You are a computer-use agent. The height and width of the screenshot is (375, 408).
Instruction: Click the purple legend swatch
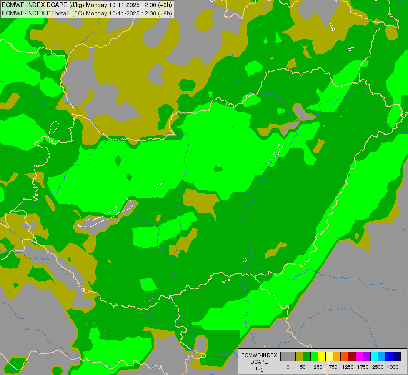[x=367, y=356]
